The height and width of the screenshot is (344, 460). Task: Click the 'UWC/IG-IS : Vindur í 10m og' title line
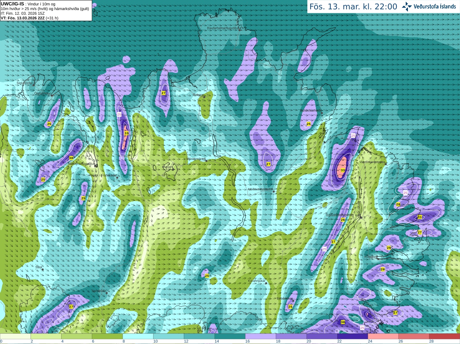(28, 4)
